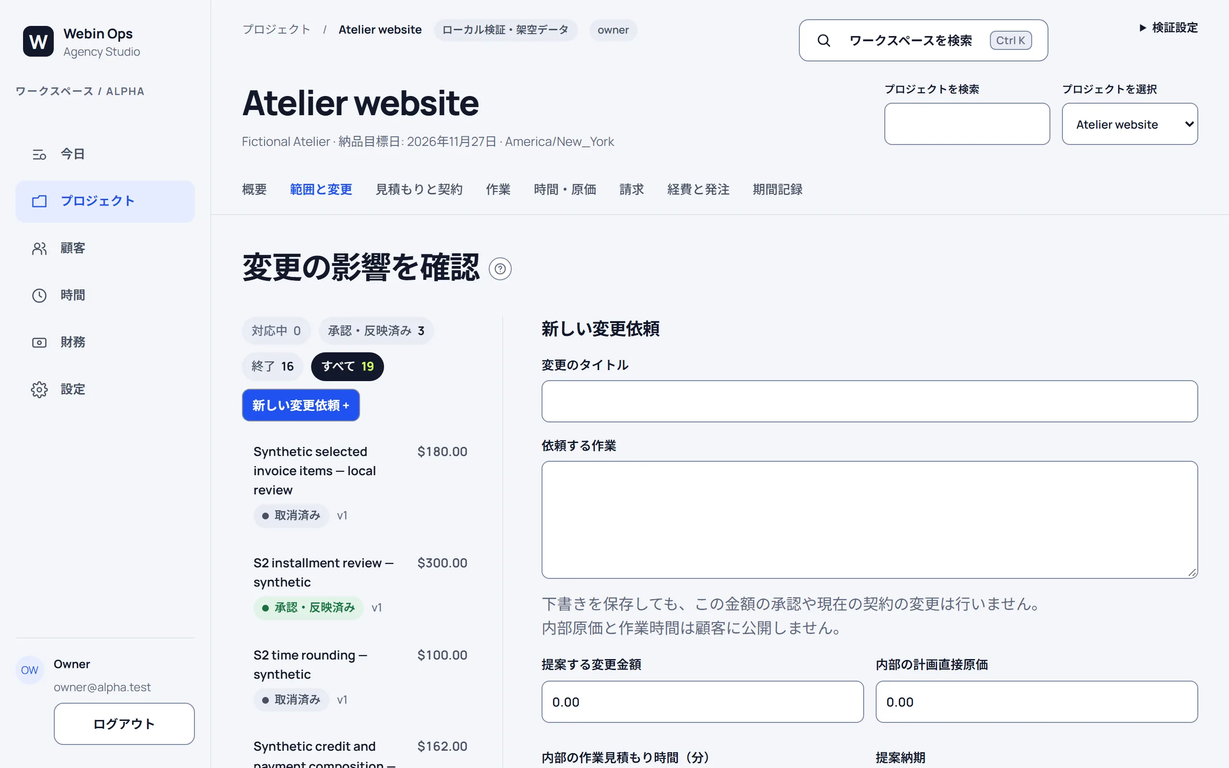The height and width of the screenshot is (768, 1229).
Task: Open the 今日 sidebar icon
Action: [39, 155]
